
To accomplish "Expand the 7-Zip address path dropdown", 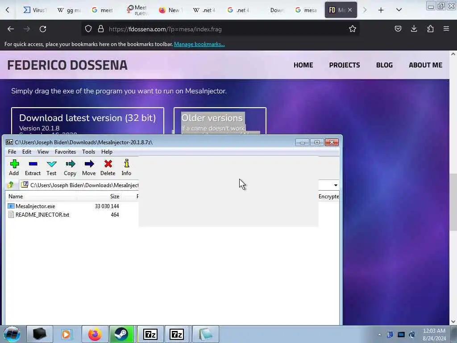I will (x=336, y=185).
